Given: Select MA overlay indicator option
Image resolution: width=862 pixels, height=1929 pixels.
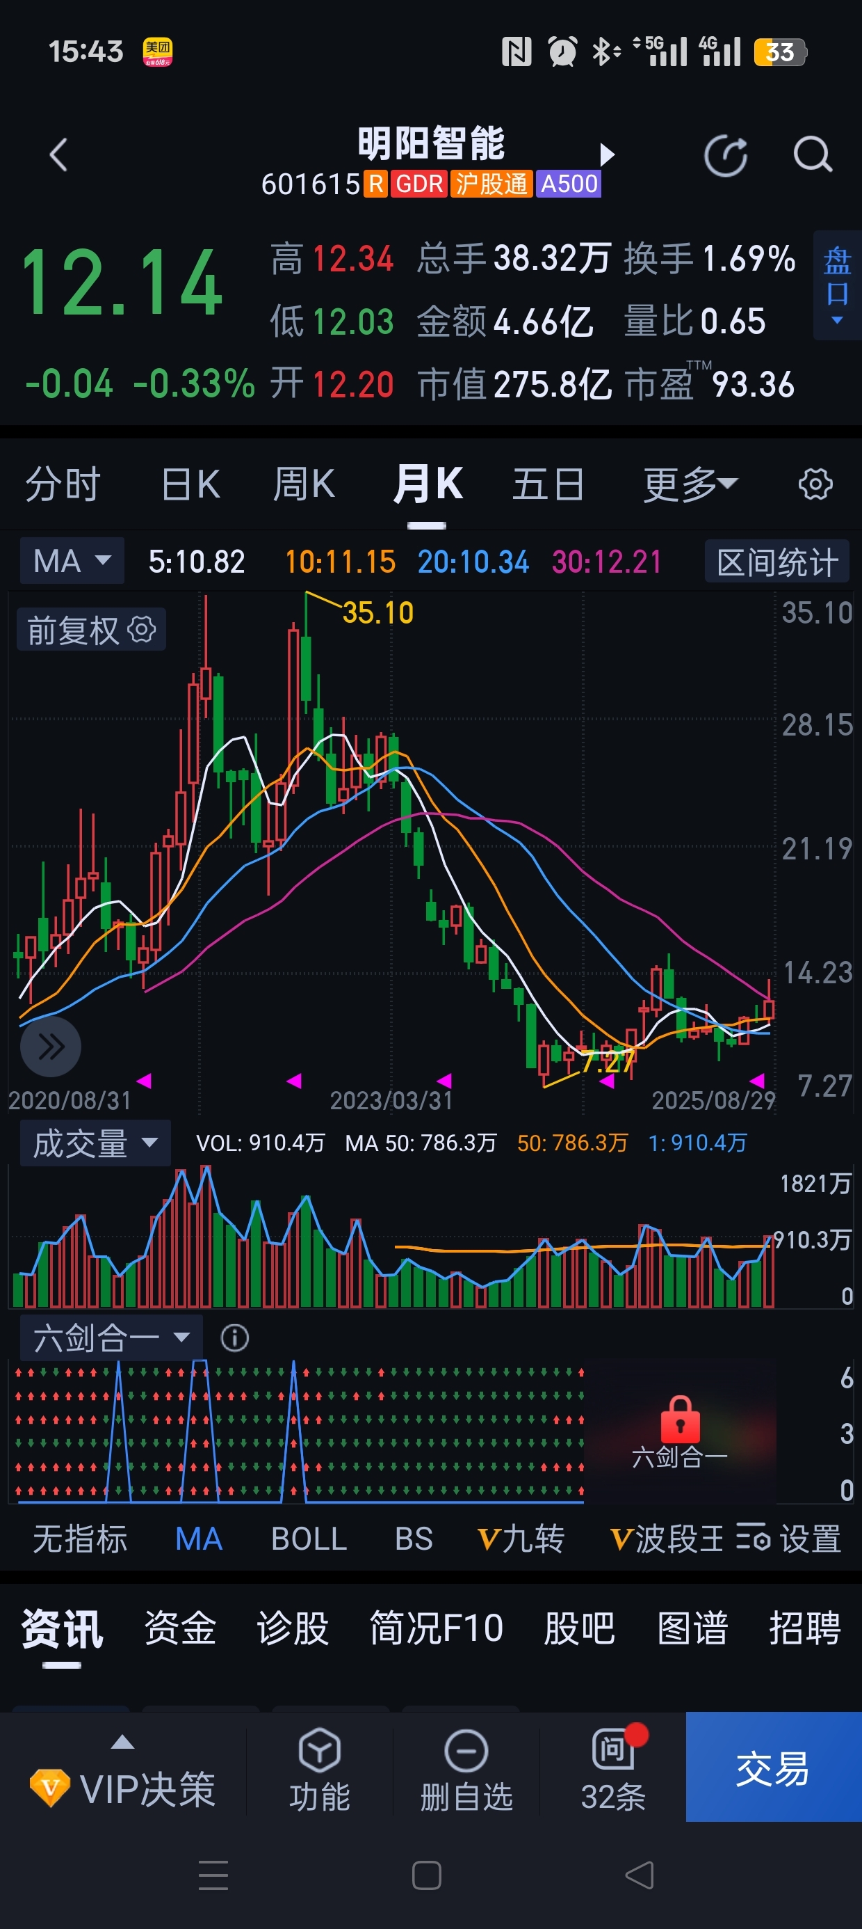Looking at the screenshot, I should pyautogui.click(x=199, y=1539).
